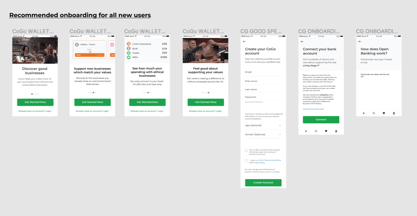Click back arrow on Open Banking screen

[x=360, y=42]
